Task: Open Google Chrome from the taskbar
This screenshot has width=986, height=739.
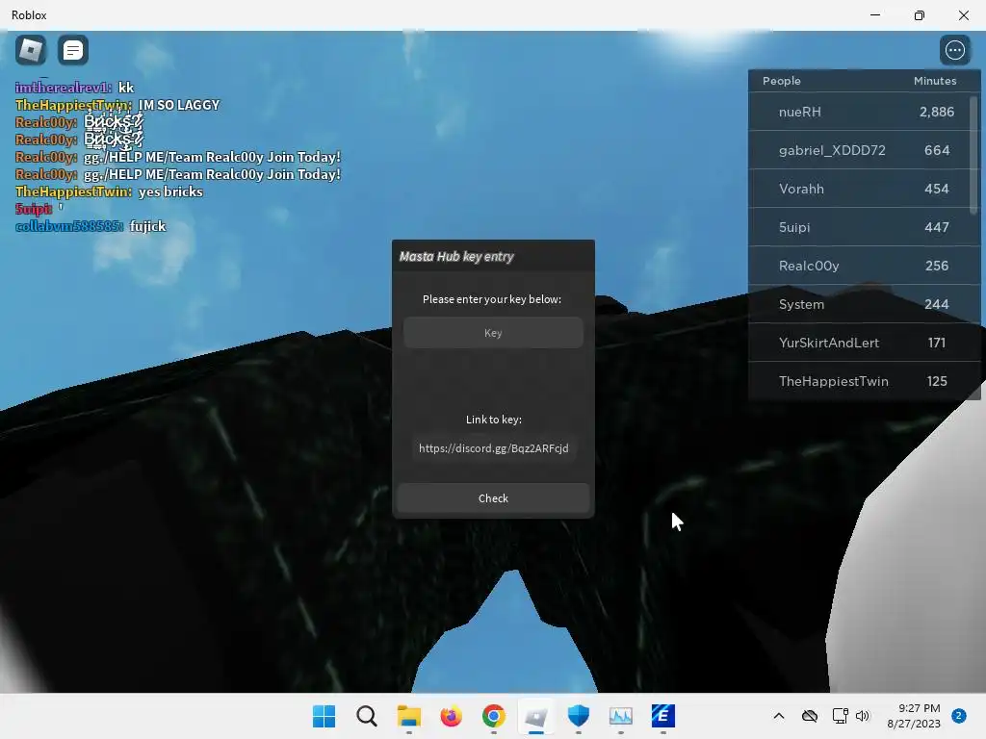Action: [x=494, y=716]
